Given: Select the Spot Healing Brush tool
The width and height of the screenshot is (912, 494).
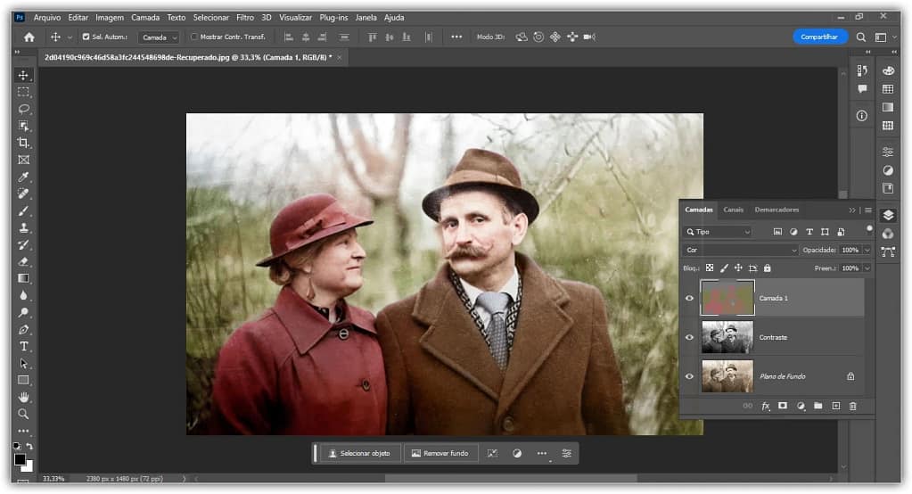Looking at the screenshot, I should 23,193.
